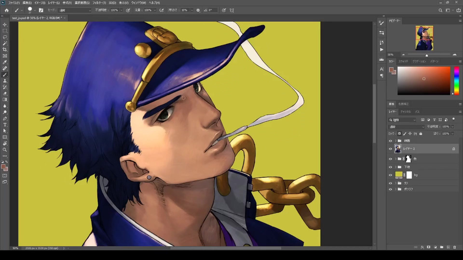Open the brush mode dropdown
The width and height of the screenshot is (463, 260).
(75, 10)
